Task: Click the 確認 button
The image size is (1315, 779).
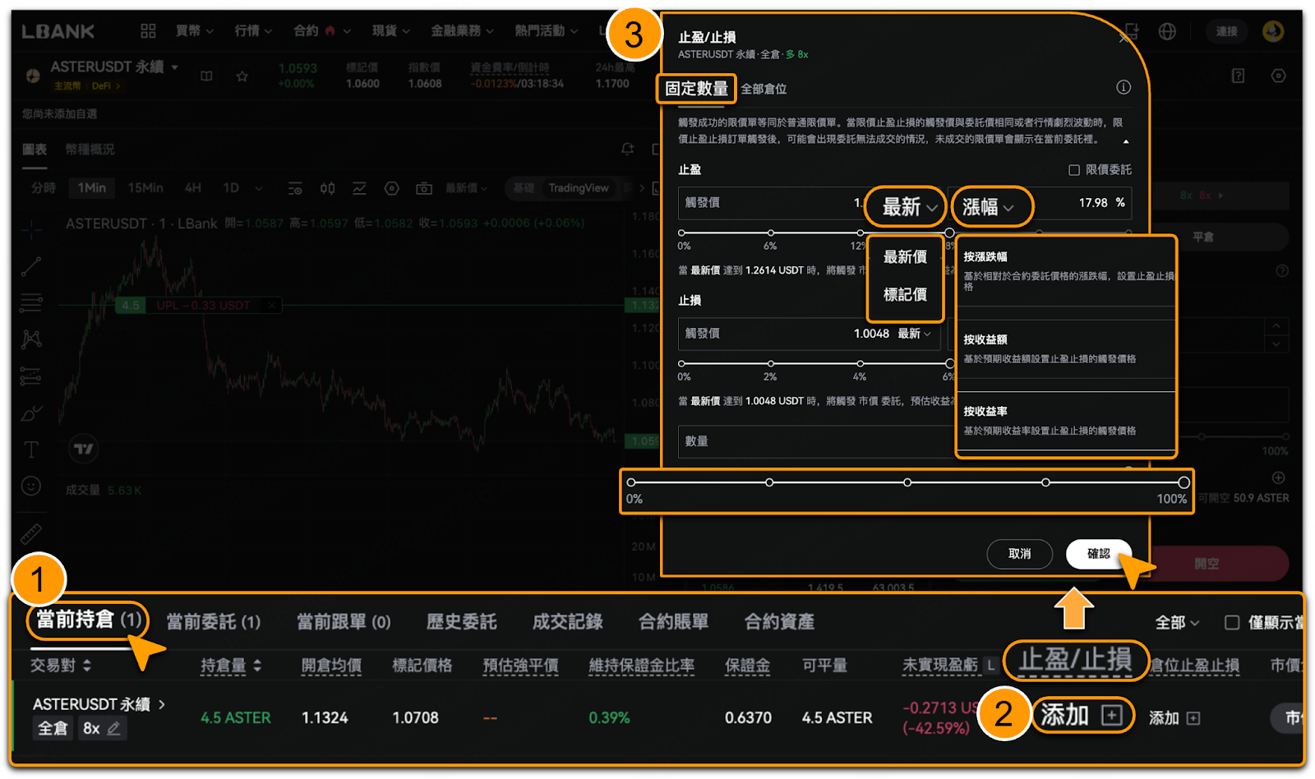Action: coord(1098,554)
